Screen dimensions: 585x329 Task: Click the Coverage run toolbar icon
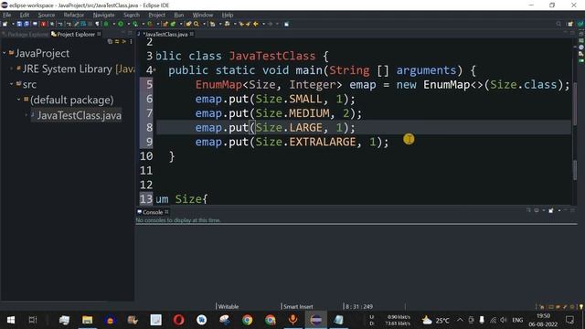[x=135, y=24]
